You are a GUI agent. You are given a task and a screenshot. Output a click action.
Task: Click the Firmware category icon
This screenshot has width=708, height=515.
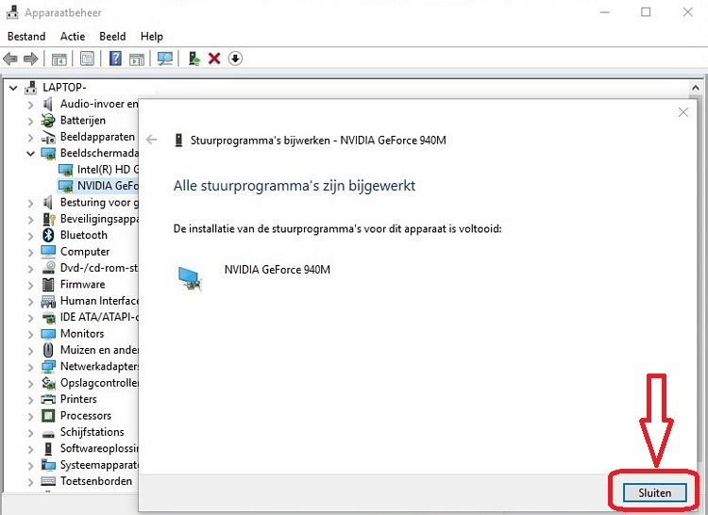48,284
